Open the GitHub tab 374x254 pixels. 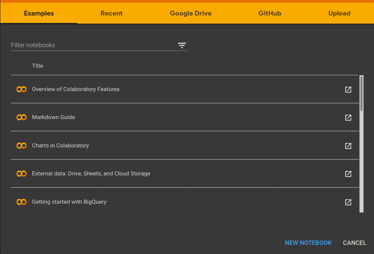click(270, 13)
